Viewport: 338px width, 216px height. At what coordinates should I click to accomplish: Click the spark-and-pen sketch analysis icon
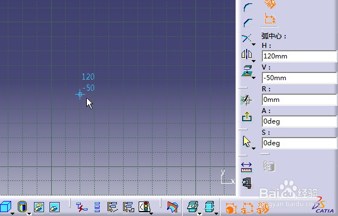click(246, 100)
